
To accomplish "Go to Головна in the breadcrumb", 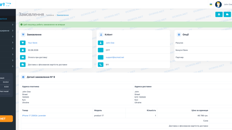I will click(50, 15).
